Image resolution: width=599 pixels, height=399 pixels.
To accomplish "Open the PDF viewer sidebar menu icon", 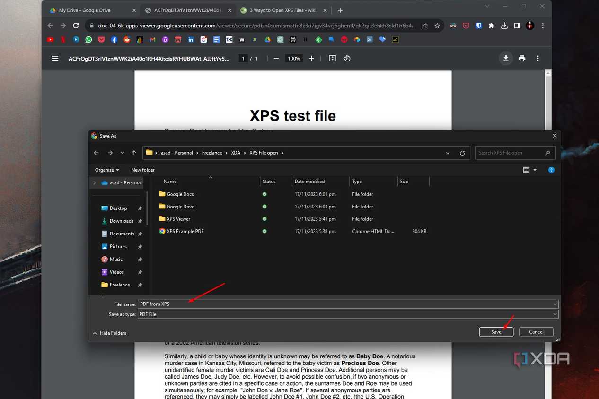I will click(x=55, y=58).
